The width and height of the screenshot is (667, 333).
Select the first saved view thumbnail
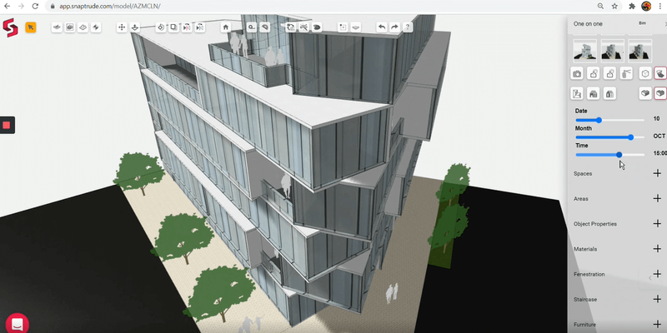click(584, 51)
